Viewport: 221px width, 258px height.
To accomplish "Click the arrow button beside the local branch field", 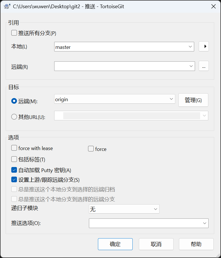I will coord(204,46).
